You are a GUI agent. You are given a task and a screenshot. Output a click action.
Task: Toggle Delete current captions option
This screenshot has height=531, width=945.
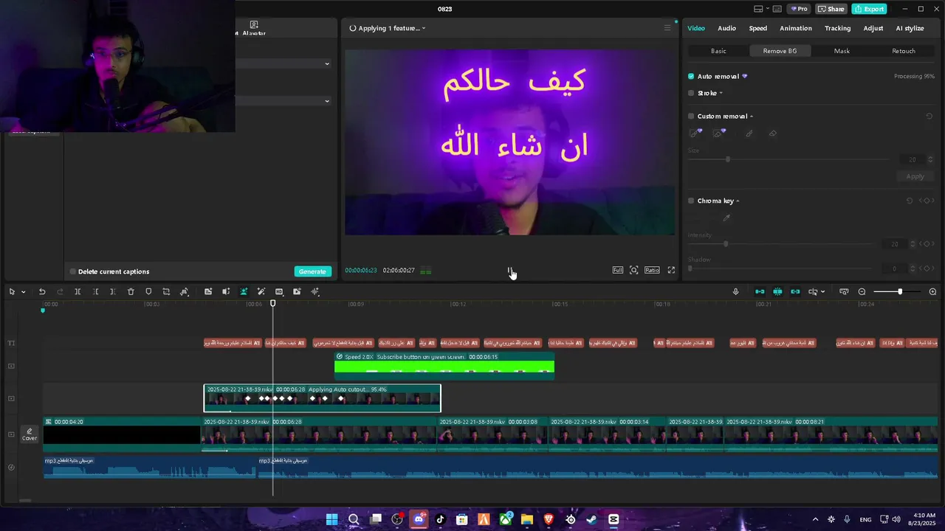(x=73, y=271)
